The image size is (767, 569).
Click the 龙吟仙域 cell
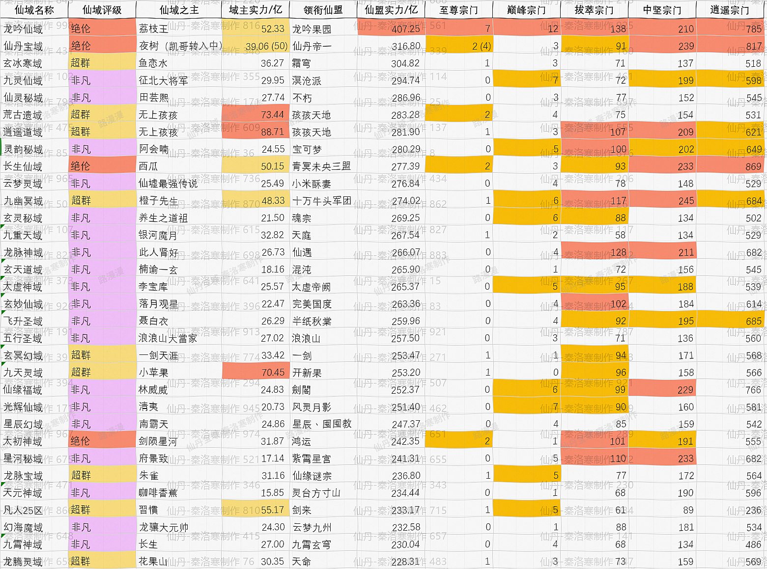tap(34, 29)
